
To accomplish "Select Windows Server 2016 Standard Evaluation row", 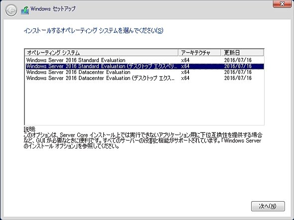I will (145, 60).
